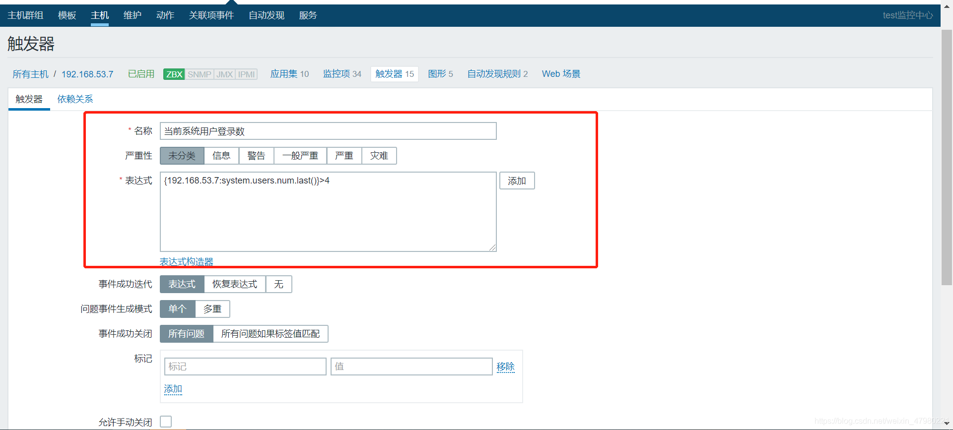Click the 名称 input field
Viewport: 953px width, 430px height.
coord(328,131)
